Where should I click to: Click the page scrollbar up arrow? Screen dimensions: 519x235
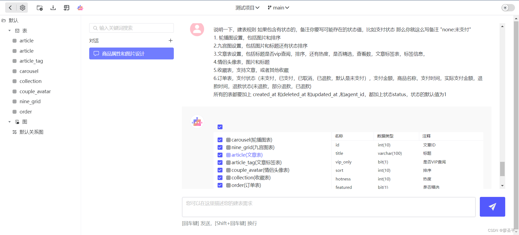pyautogui.click(x=516, y=19)
